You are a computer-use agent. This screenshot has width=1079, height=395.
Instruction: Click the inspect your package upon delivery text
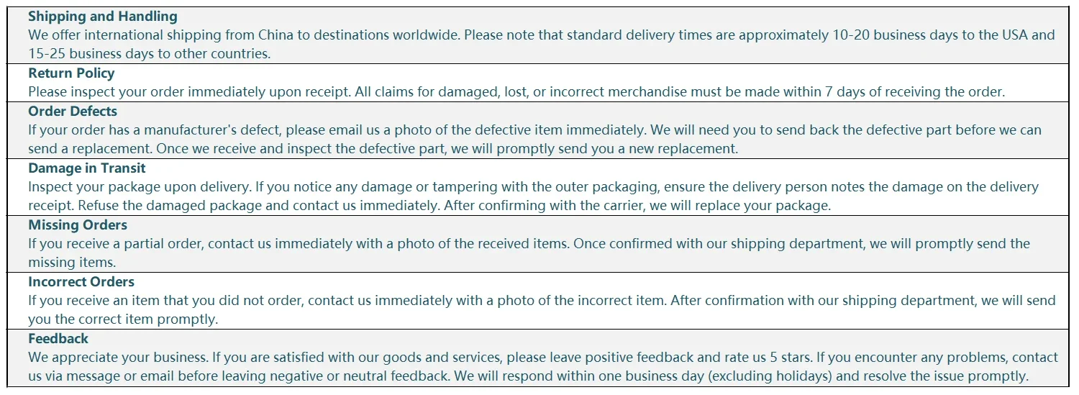coord(140,186)
